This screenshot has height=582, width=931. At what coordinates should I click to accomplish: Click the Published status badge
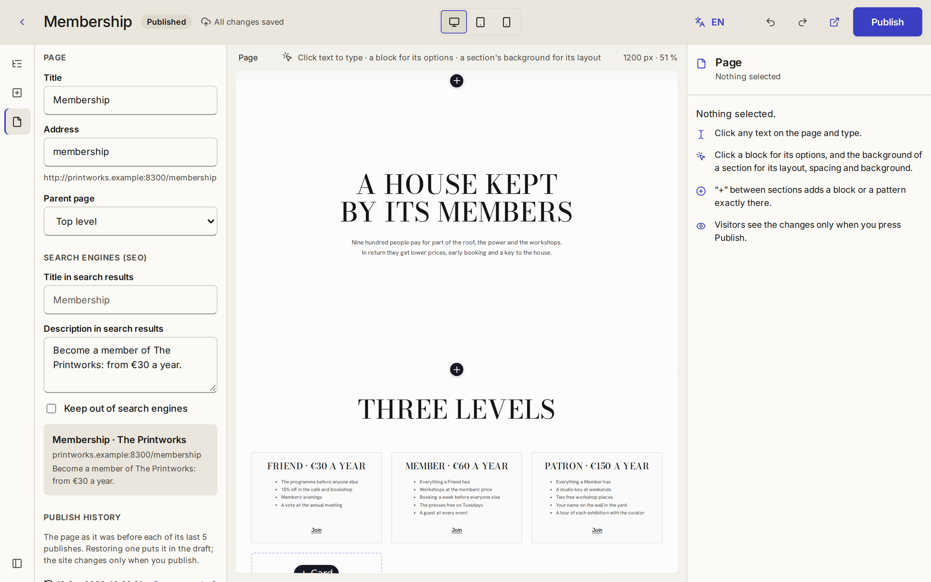click(x=166, y=22)
